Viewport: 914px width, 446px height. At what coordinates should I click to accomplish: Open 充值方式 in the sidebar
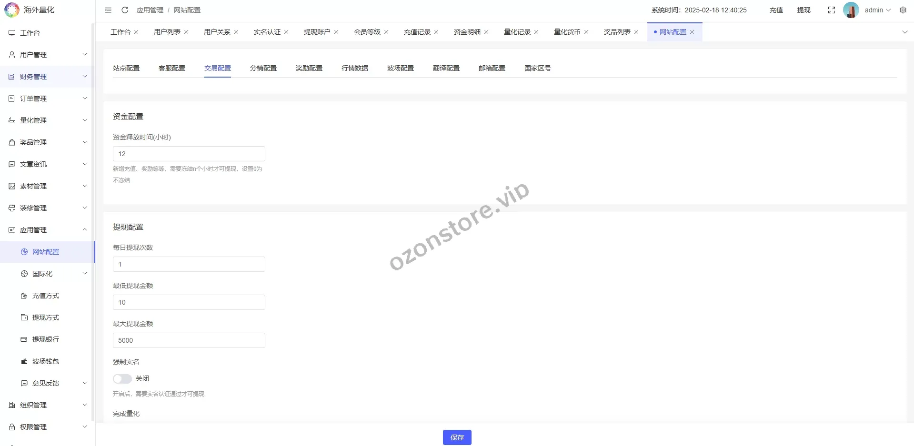(x=46, y=296)
